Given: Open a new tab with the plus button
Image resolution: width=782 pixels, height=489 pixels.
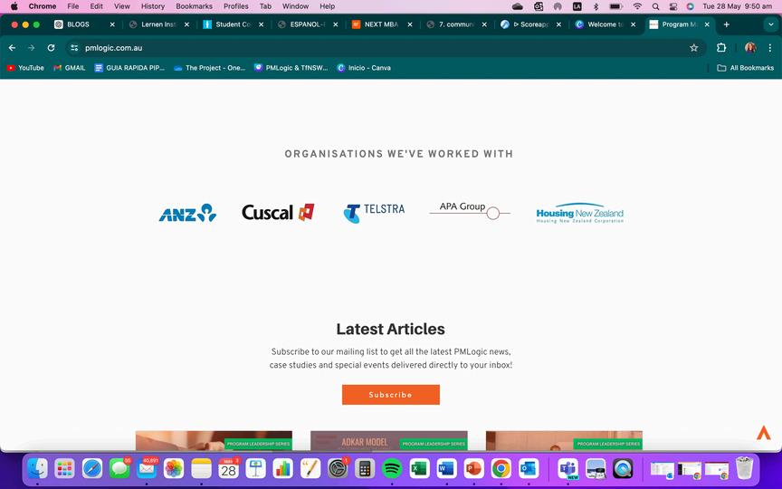Looking at the screenshot, I should [x=726, y=24].
